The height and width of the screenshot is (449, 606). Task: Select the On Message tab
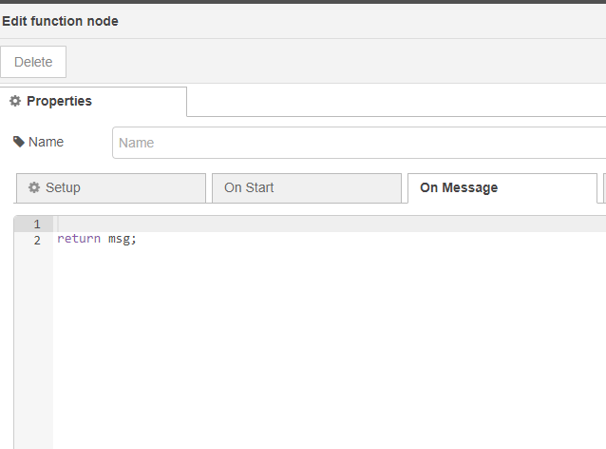[x=502, y=188]
